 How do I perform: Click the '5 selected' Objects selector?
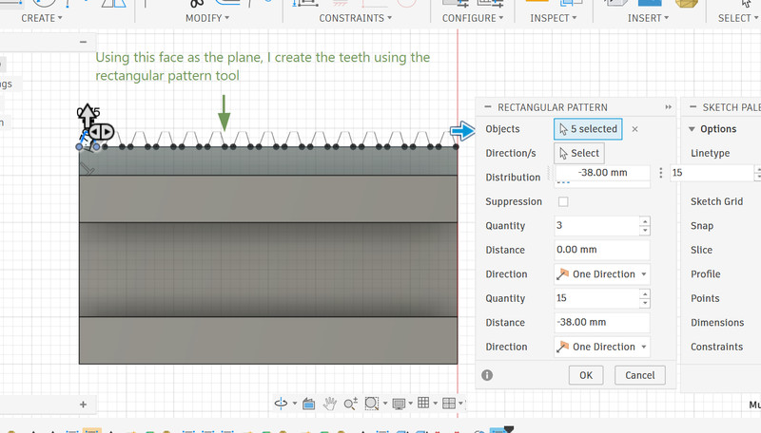[x=588, y=129]
